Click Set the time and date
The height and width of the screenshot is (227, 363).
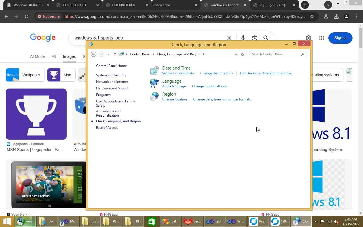pos(178,73)
